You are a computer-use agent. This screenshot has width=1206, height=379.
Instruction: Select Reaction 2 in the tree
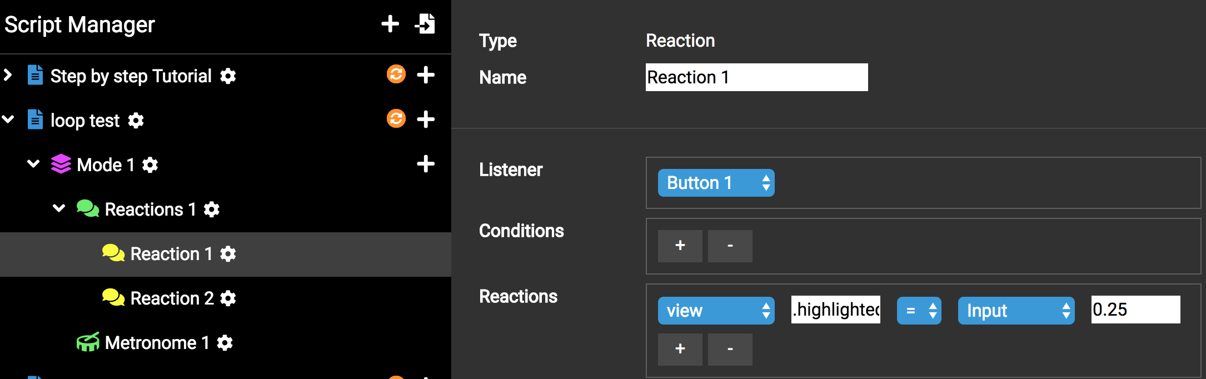point(171,298)
